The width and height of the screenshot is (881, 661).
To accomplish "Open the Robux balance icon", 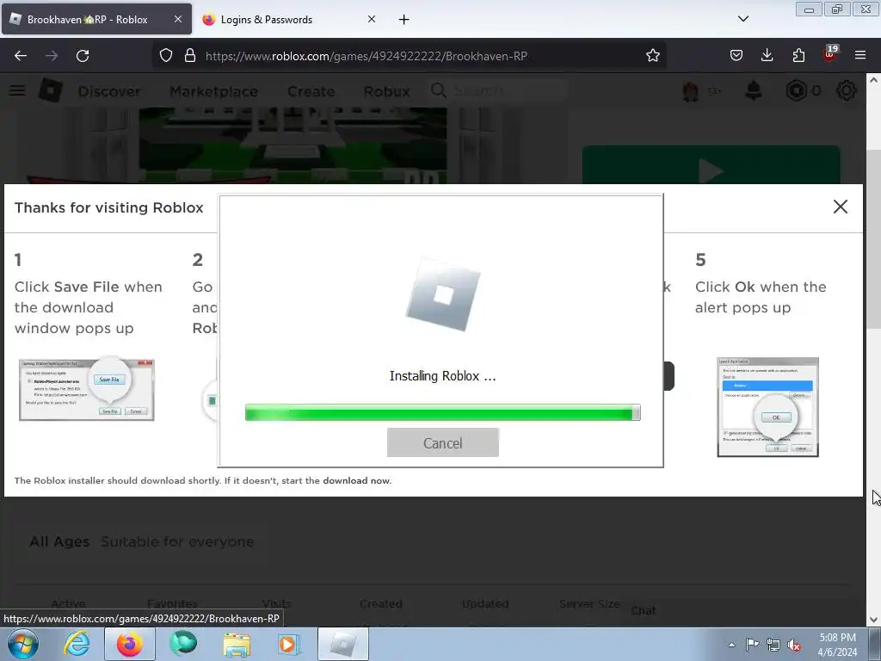I will point(796,90).
